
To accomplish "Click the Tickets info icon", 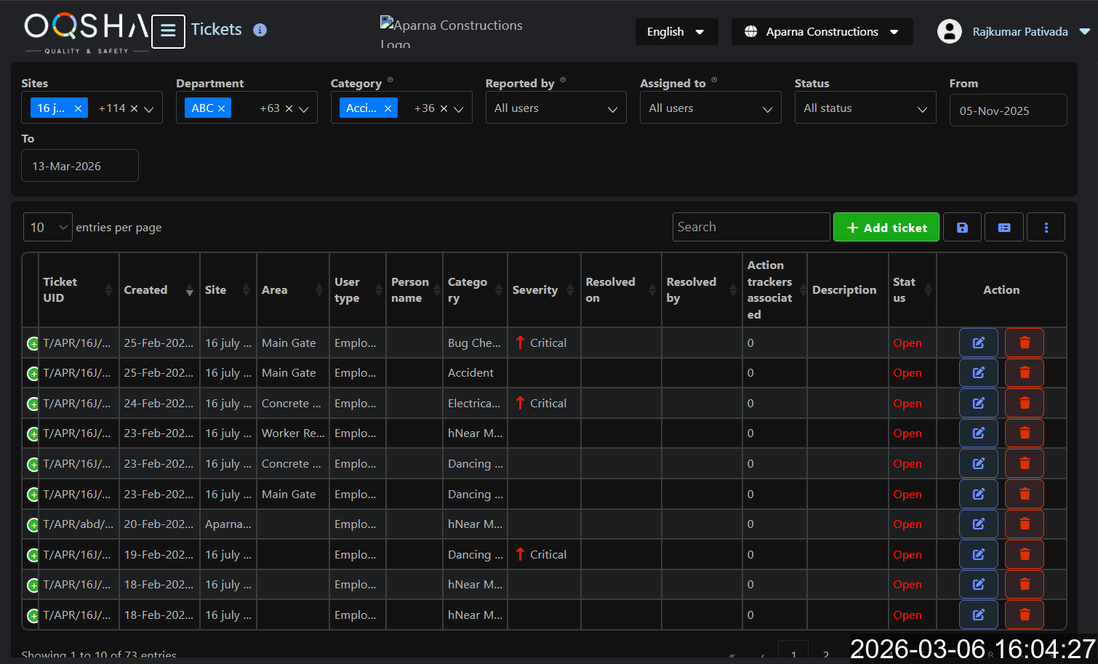I will click(260, 30).
